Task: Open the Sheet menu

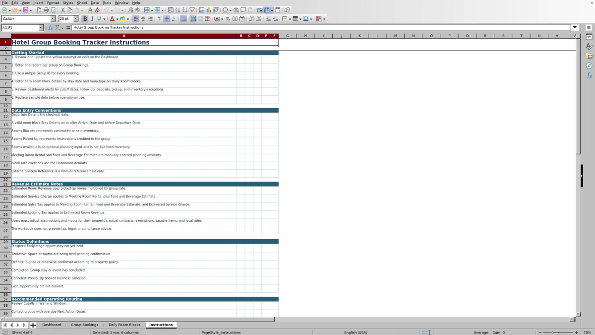Action: (x=82, y=2)
